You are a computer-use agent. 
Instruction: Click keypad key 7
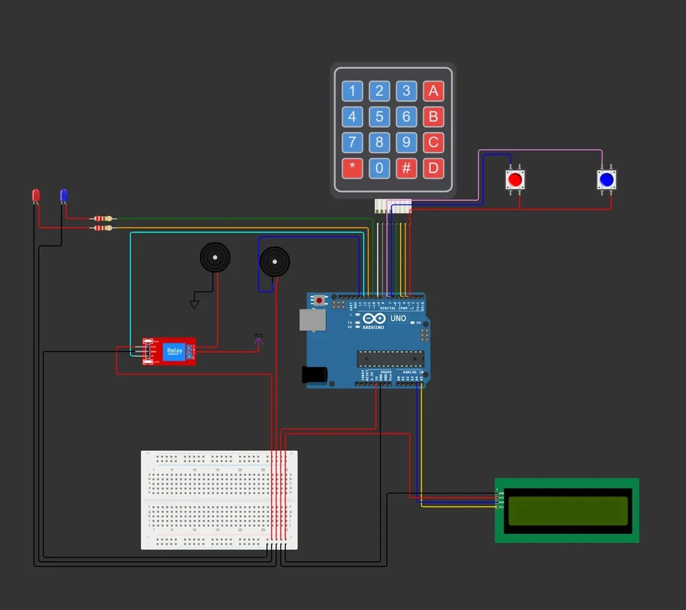tap(352, 142)
